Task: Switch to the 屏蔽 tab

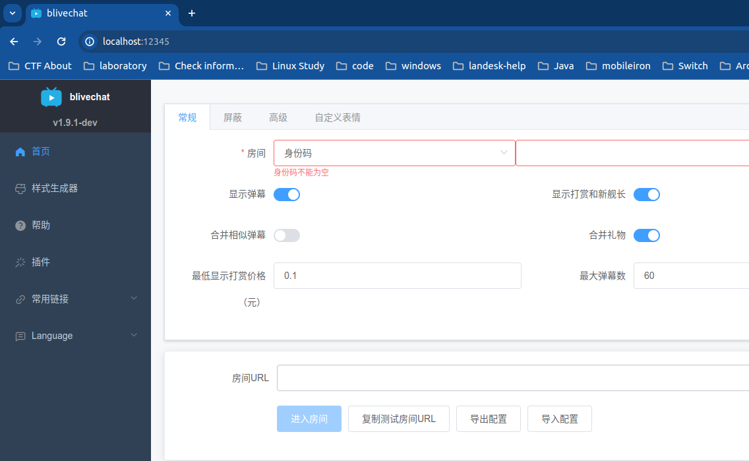Action: (233, 117)
